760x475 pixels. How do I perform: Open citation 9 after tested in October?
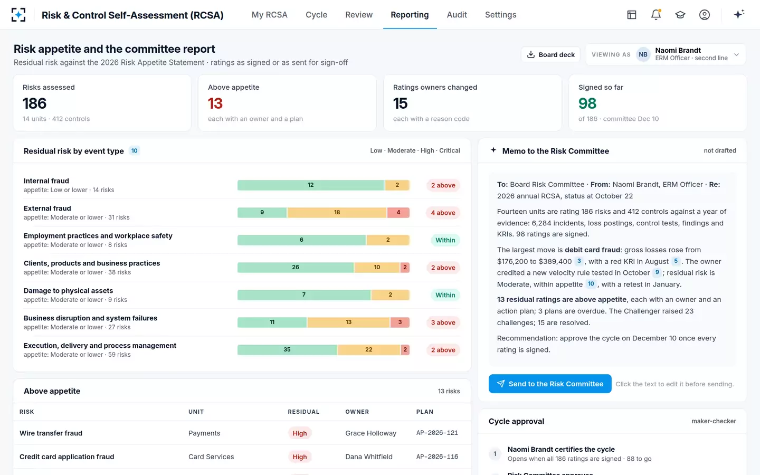coord(657,273)
